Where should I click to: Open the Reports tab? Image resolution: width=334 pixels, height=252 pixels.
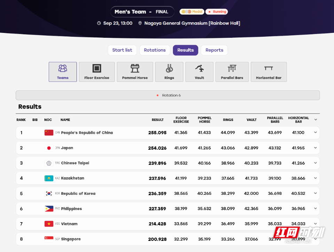coord(214,50)
